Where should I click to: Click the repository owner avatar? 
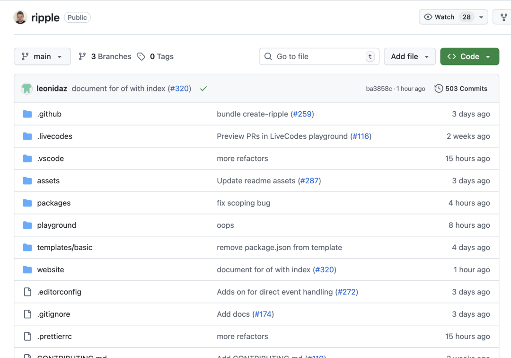click(x=20, y=18)
